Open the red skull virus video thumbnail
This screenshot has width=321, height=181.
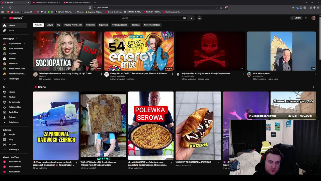pyautogui.click(x=210, y=51)
